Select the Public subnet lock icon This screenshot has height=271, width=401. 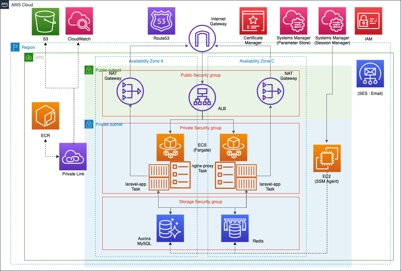89,70
